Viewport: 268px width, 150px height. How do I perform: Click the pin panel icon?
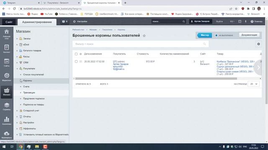(246, 22)
